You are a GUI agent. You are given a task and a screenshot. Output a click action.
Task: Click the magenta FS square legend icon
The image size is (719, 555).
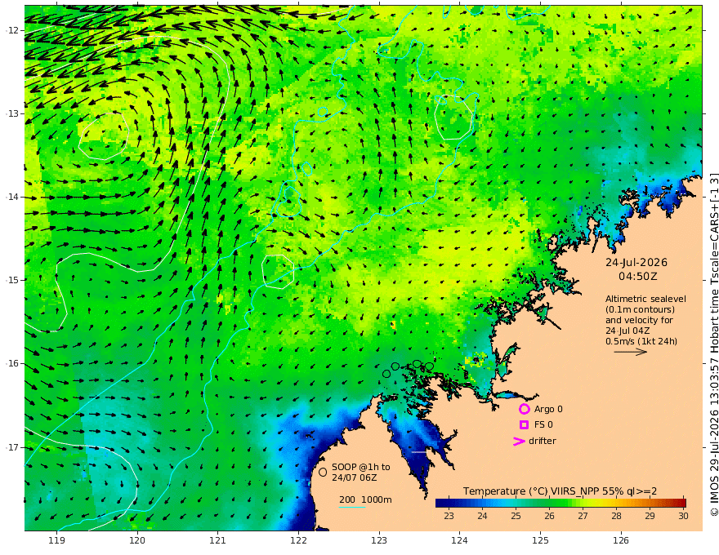[524, 425]
